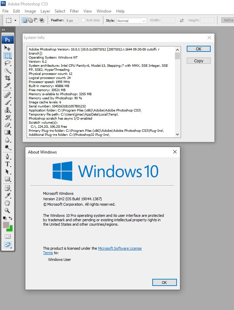The image size is (234, 310).
Task: Open the Image menu
Action: coord(30,11)
